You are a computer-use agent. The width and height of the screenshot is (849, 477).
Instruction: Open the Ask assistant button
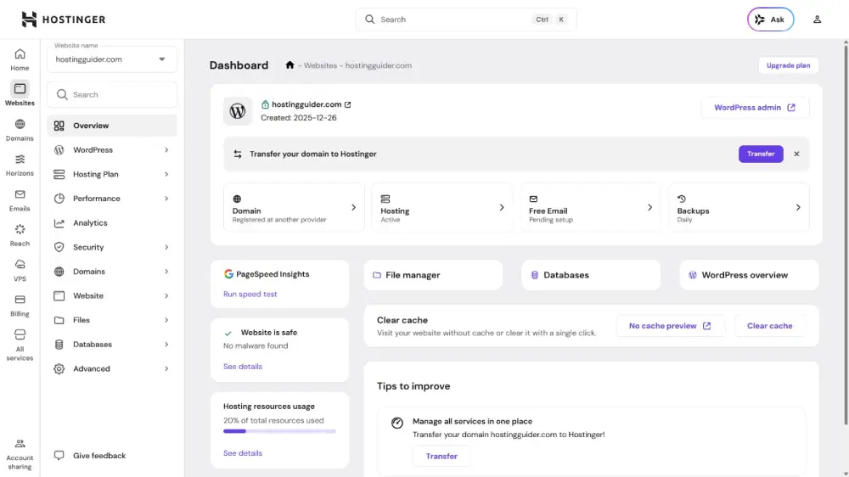point(770,20)
